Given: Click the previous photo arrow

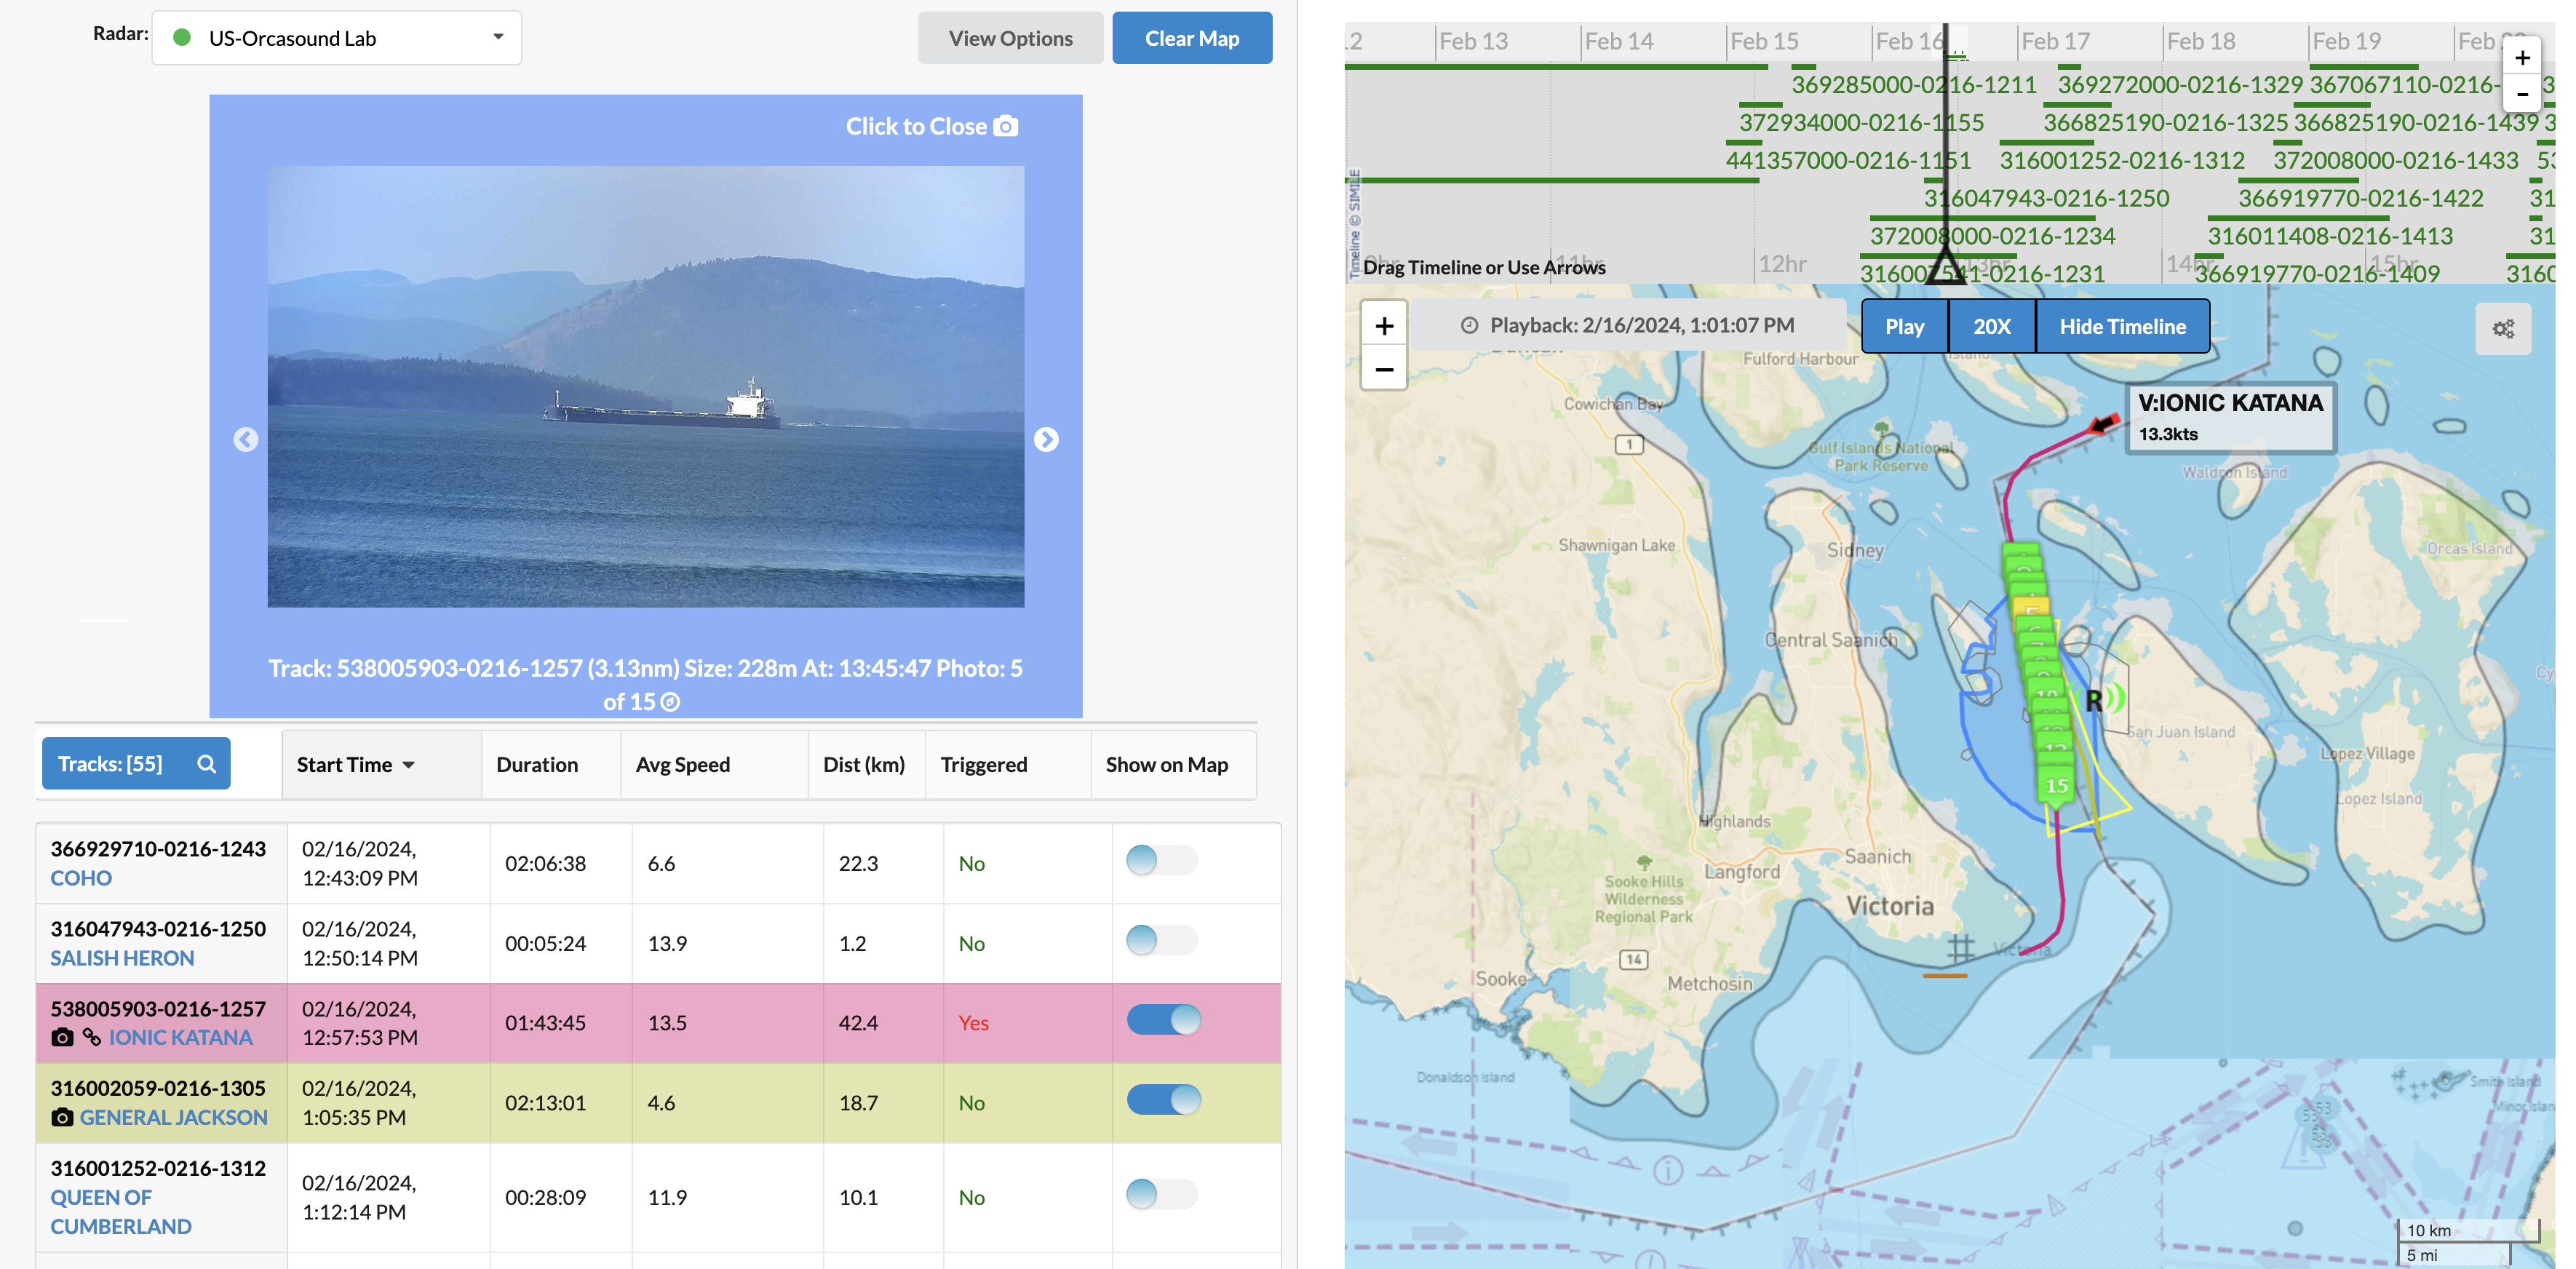Looking at the screenshot, I should click(246, 440).
